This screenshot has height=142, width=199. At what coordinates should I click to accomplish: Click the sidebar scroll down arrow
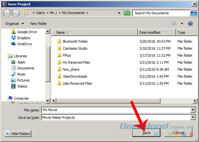[x=48, y=101]
